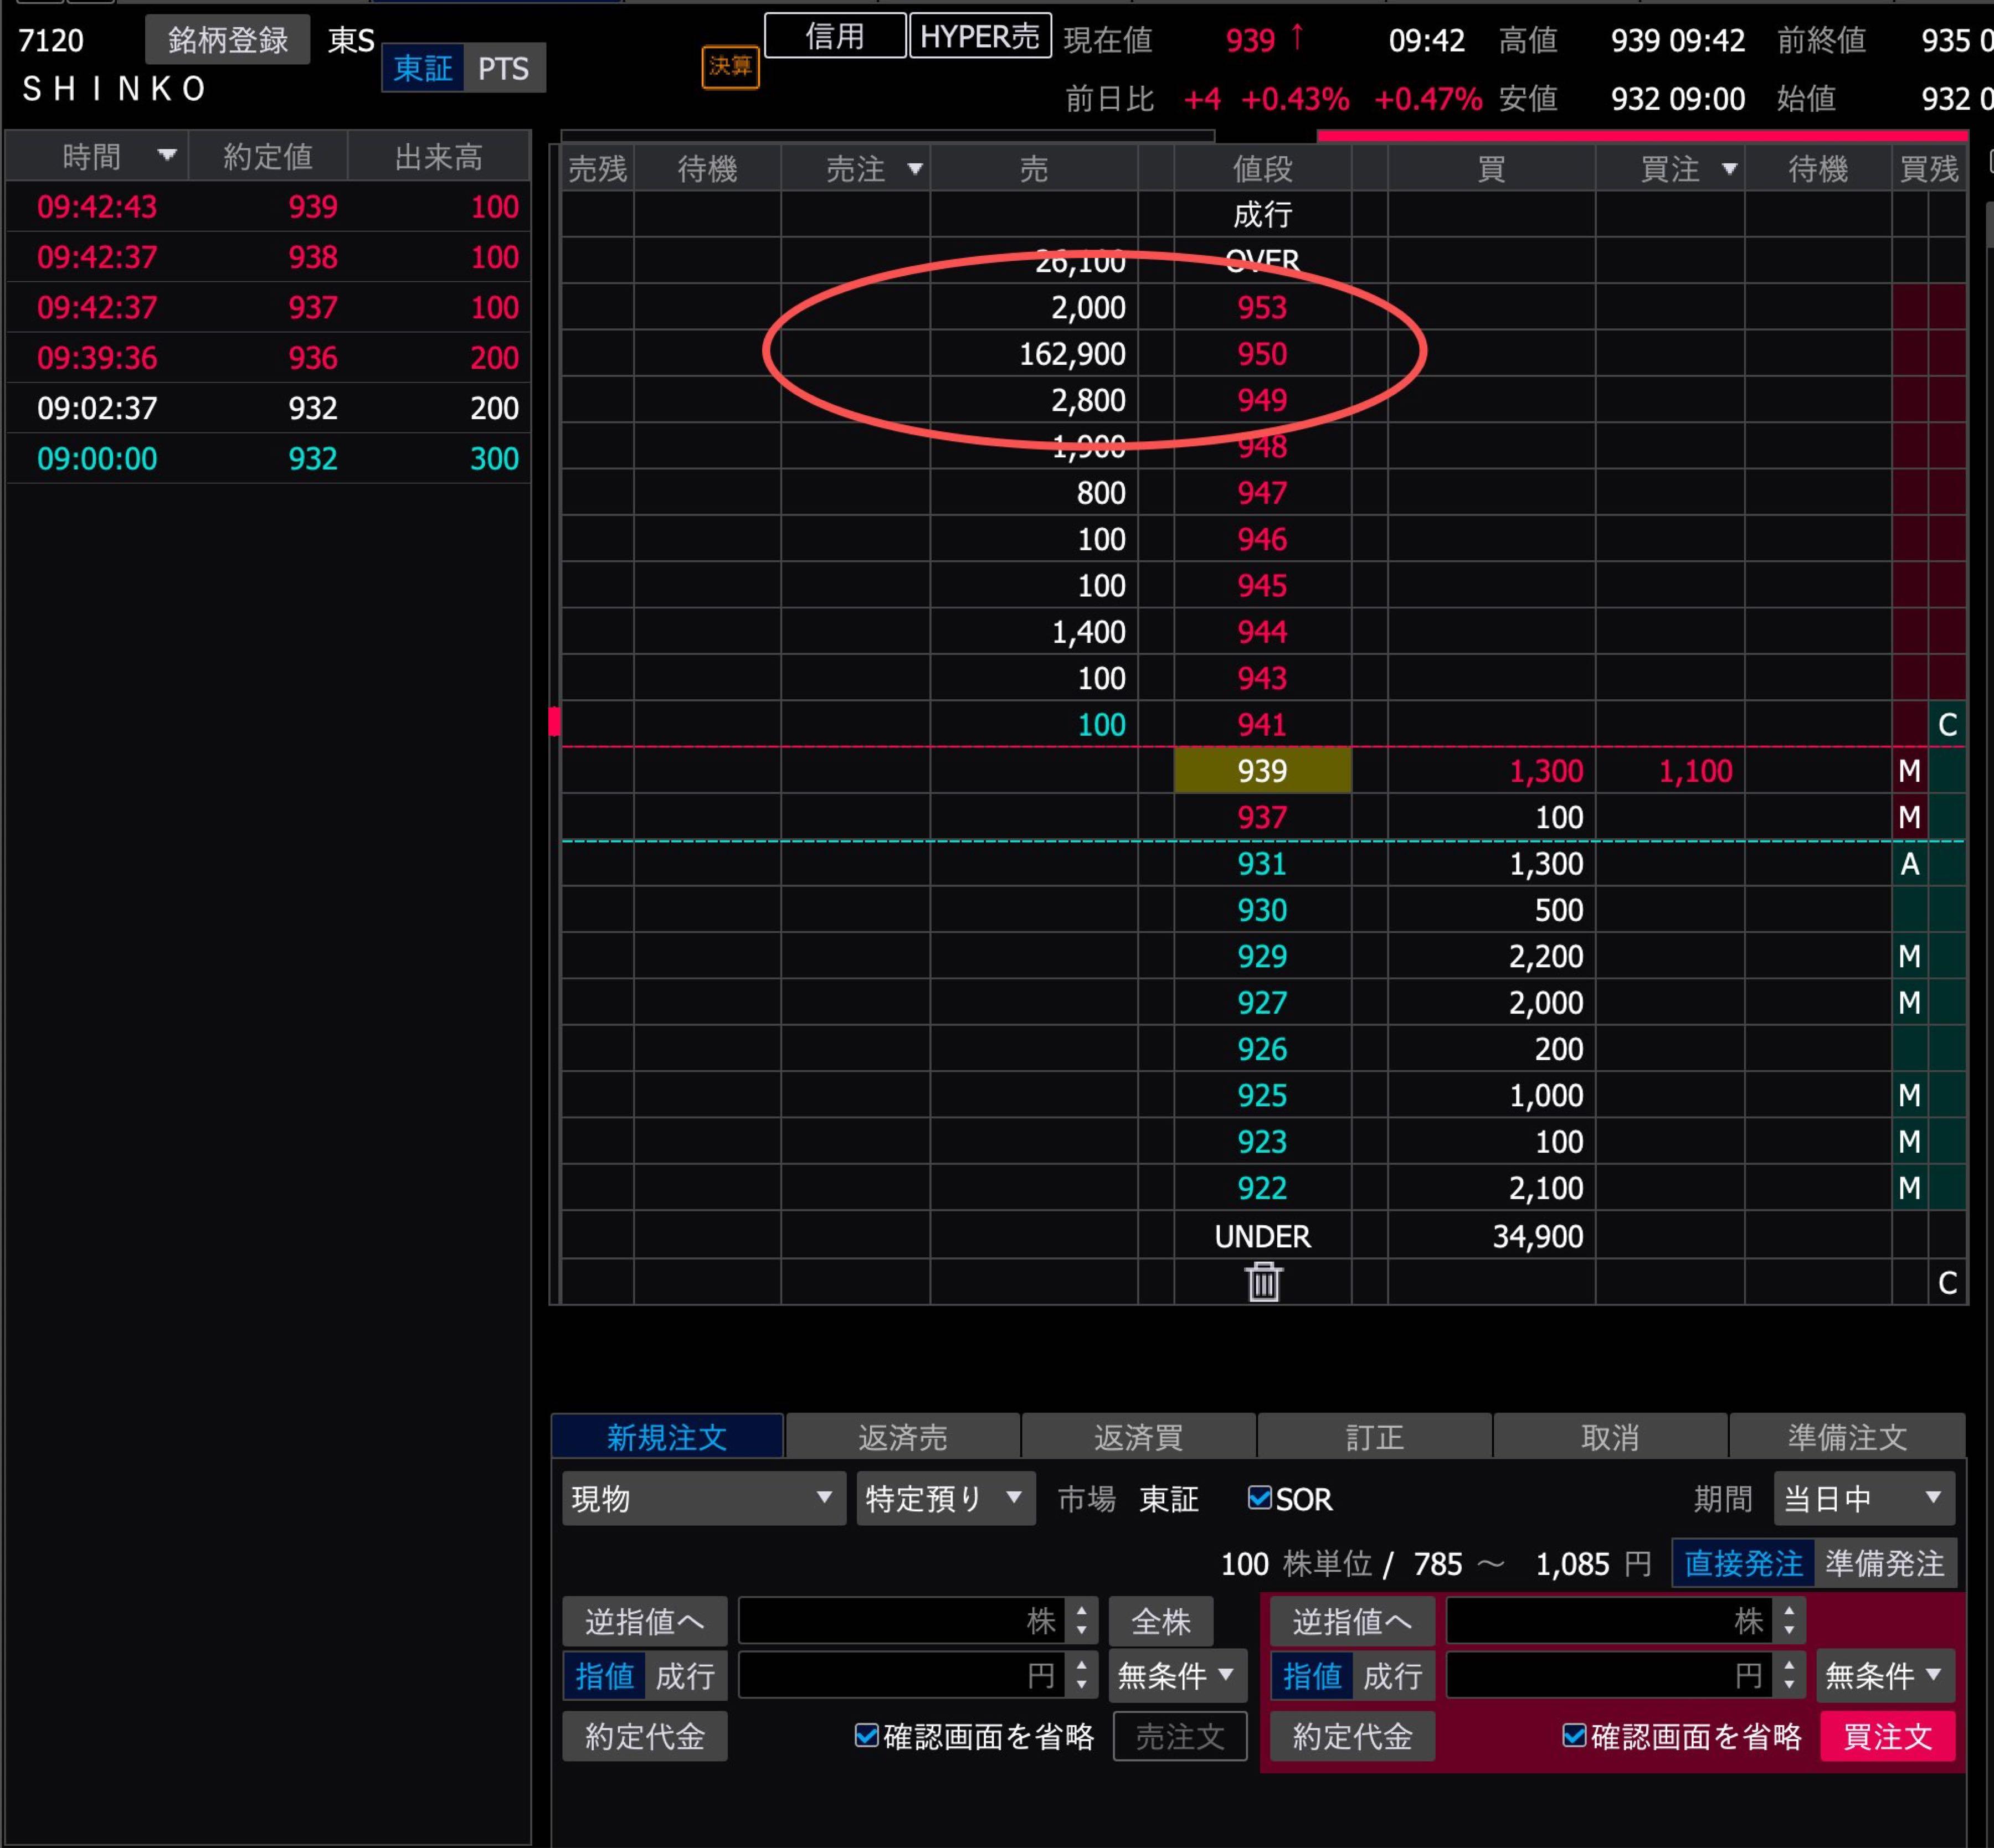The width and height of the screenshot is (1994, 1848).
Task: Toggle 確認画面を省略 checkbox next to 買注文
Action: point(1574,1736)
